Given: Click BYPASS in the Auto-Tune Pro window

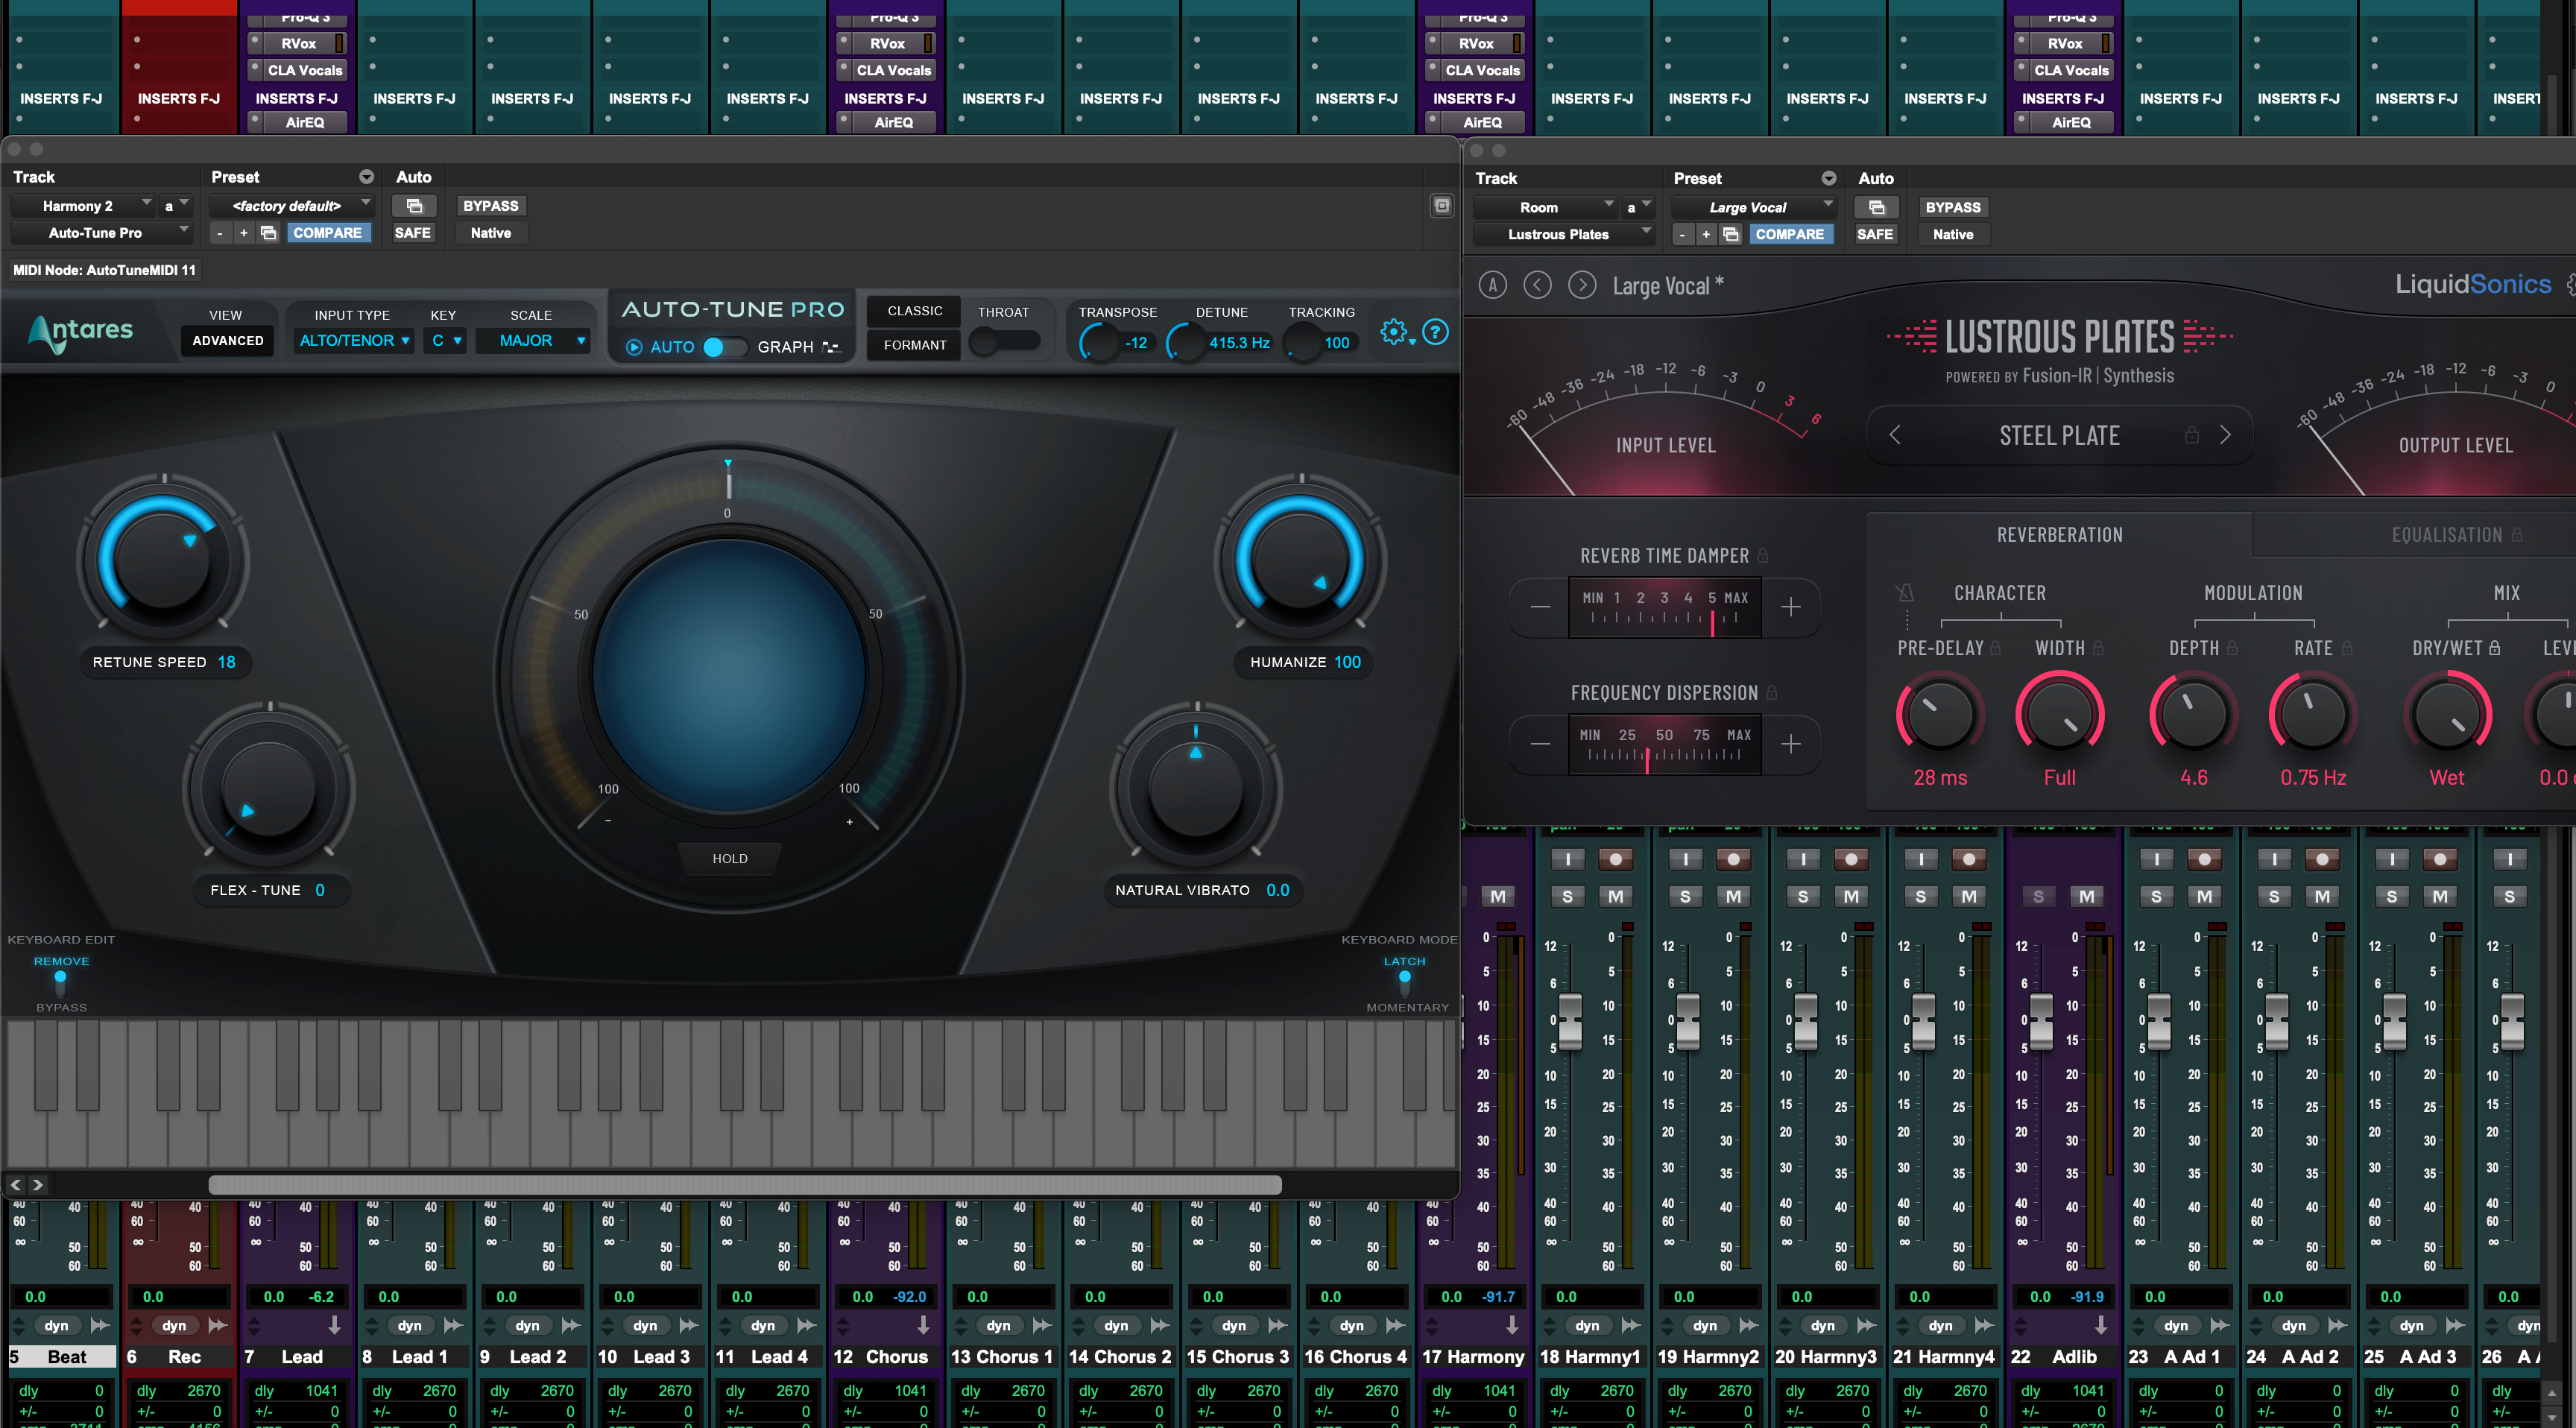Looking at the screenshot, I should tap(490, 206).
